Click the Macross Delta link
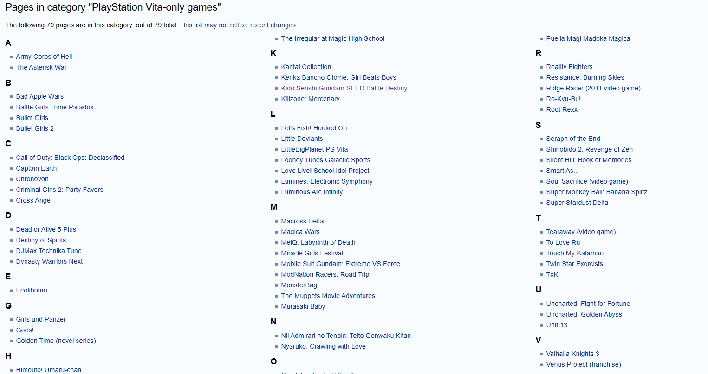The height and width of the screenshot is (374, 708). (302, 221)
